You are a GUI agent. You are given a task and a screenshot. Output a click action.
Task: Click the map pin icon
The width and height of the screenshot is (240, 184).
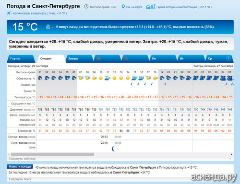coord(123,7)
